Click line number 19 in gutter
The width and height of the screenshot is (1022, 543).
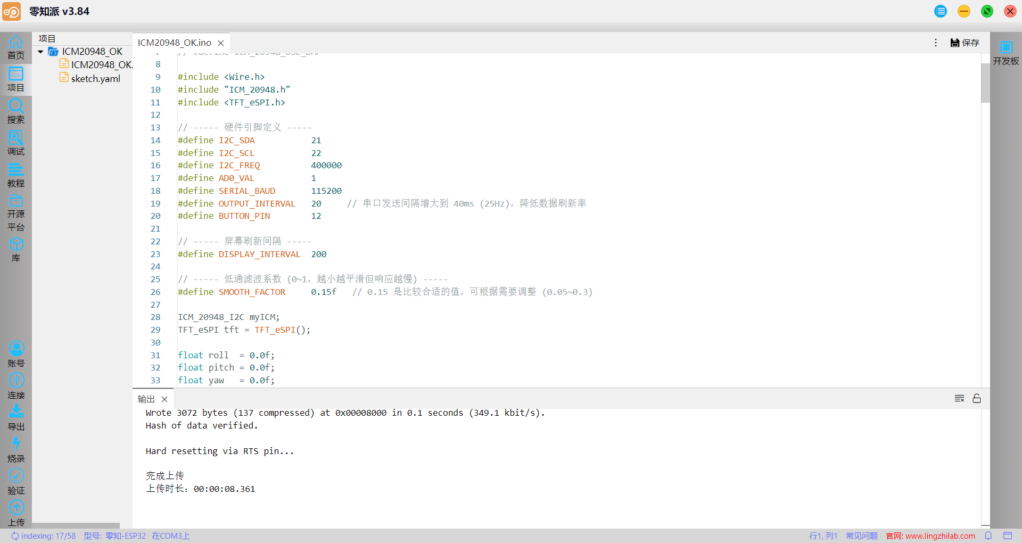[x=155, y=203]
